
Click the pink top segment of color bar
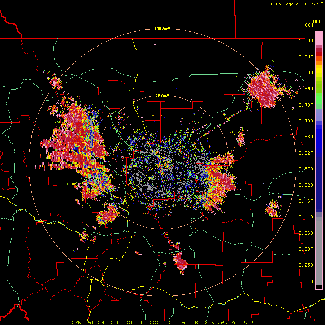pyautogui.click(x=319, y=38)
